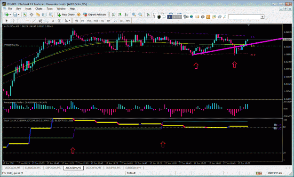Open the File menu

pyautogui.click(x=10, y=8)
